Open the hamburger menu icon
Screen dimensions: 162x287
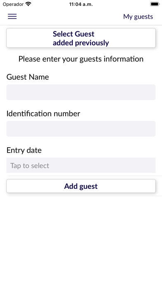coord(12,16)
